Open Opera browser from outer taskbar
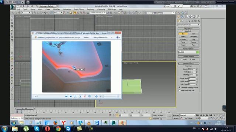 coord(48,129)
